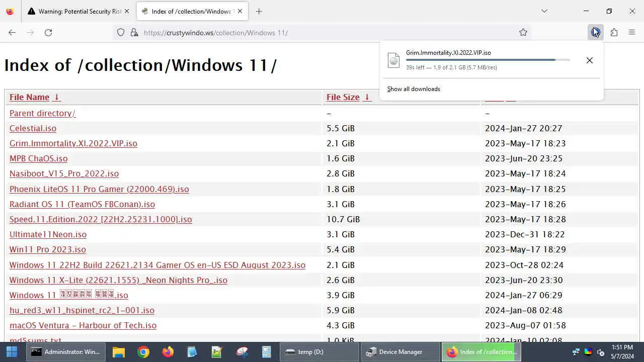Click the pinned Firefox taskbar icon
Image resolution: width=644 pixels, height=362 pixels.
[168, 352]
